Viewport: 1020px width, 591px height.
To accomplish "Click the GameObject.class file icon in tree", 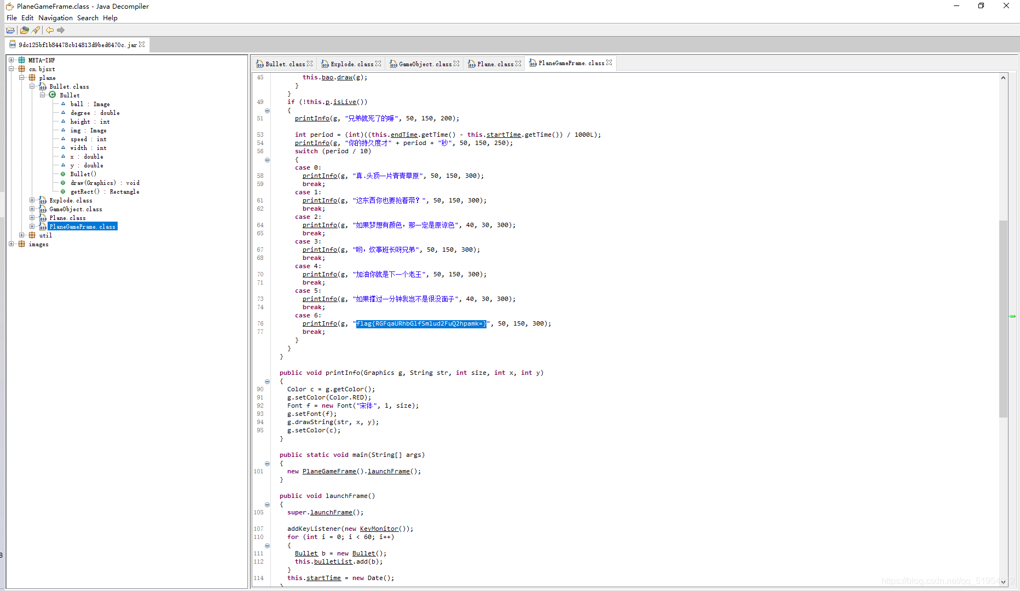I will click(x=43, y=209).
